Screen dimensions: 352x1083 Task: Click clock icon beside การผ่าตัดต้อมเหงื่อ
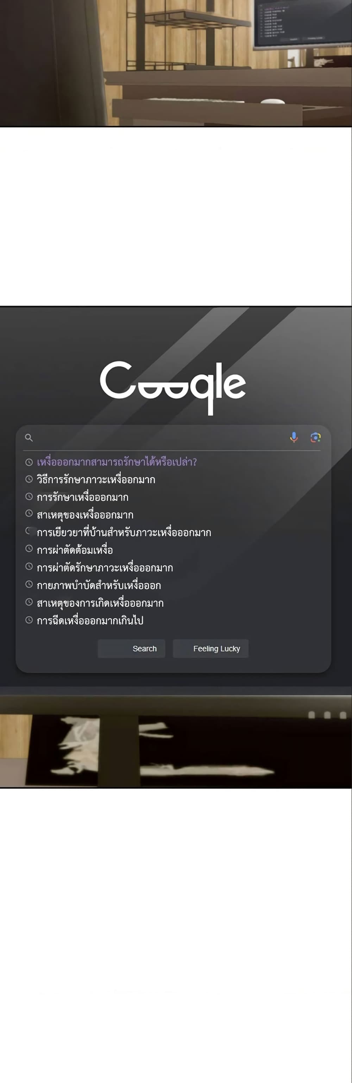click(29, 549)
